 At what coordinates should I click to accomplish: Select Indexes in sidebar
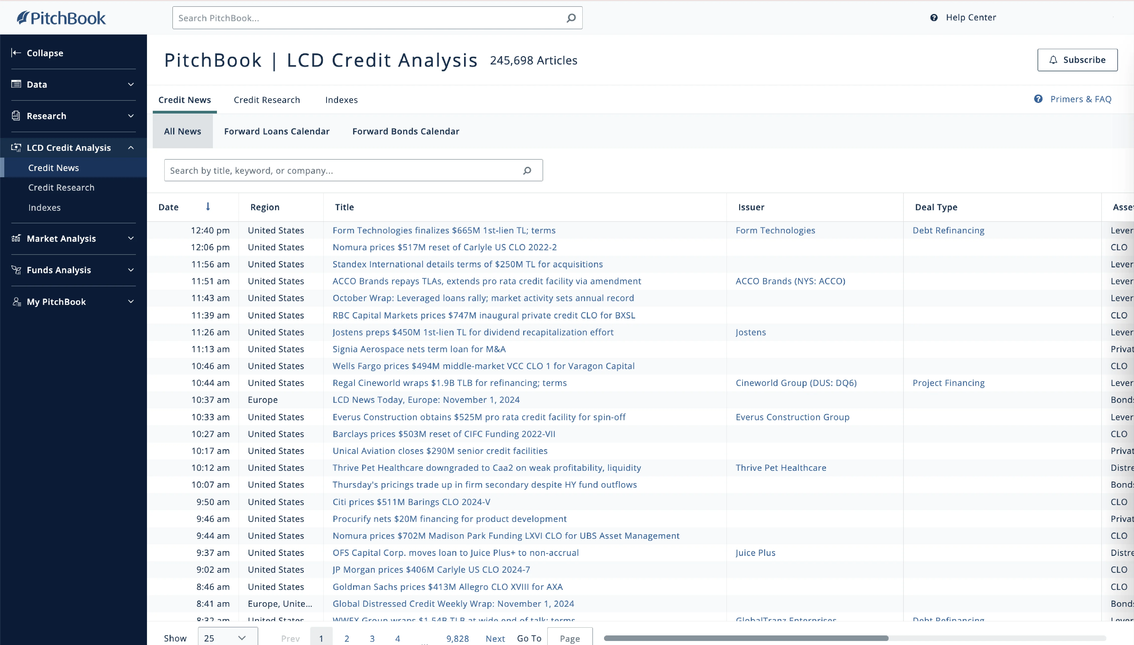(44, 207)
